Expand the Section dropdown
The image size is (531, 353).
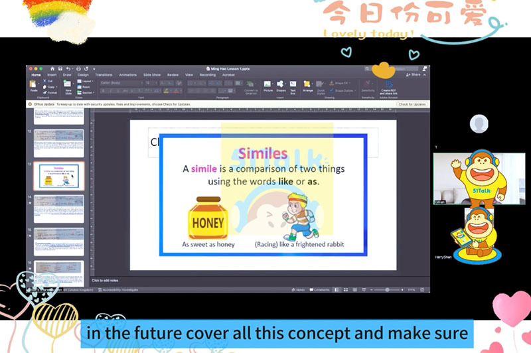click(86, 92)
